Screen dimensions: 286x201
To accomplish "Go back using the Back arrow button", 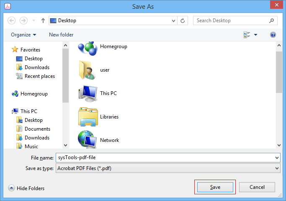I will point(11,21).
